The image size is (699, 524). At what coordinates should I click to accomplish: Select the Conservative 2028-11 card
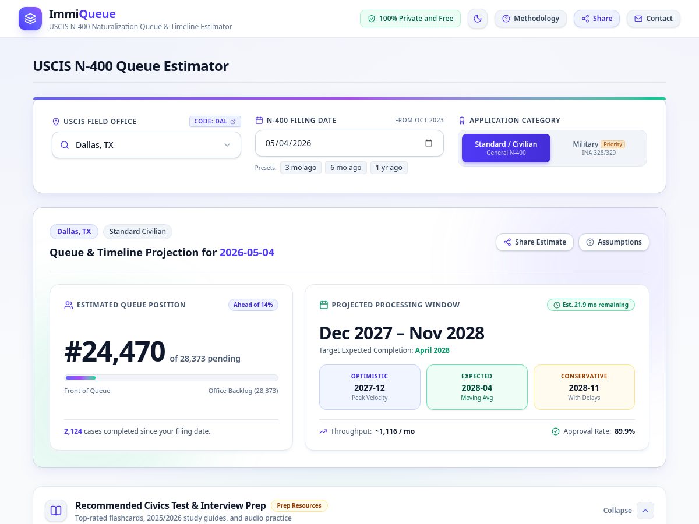(584, 387)
